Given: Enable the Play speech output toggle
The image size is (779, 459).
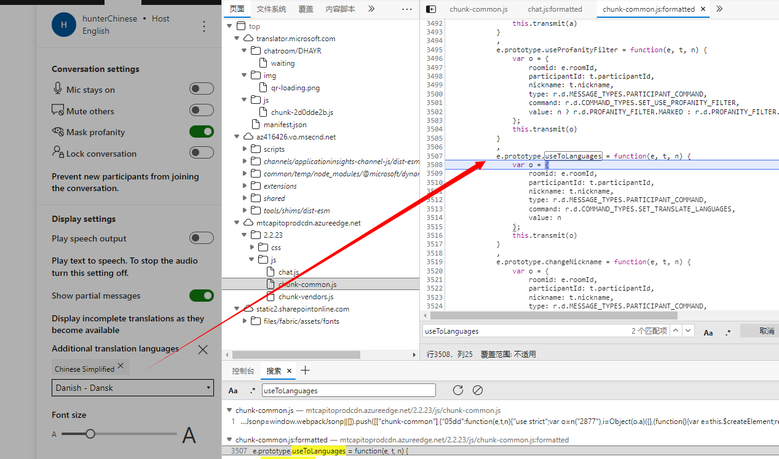Looking at the screenshot, I should click(x=202, y=238).
